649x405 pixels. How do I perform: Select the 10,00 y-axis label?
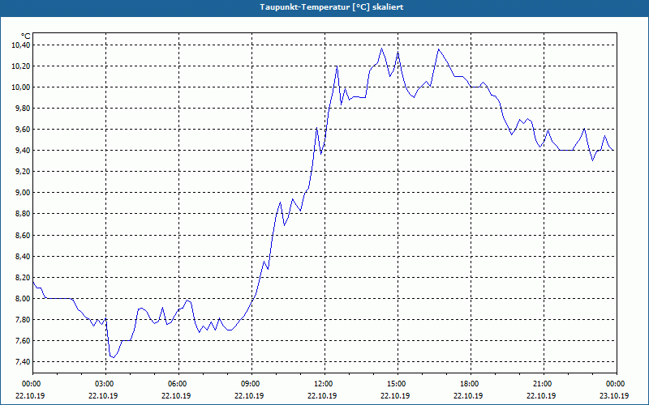21,87
